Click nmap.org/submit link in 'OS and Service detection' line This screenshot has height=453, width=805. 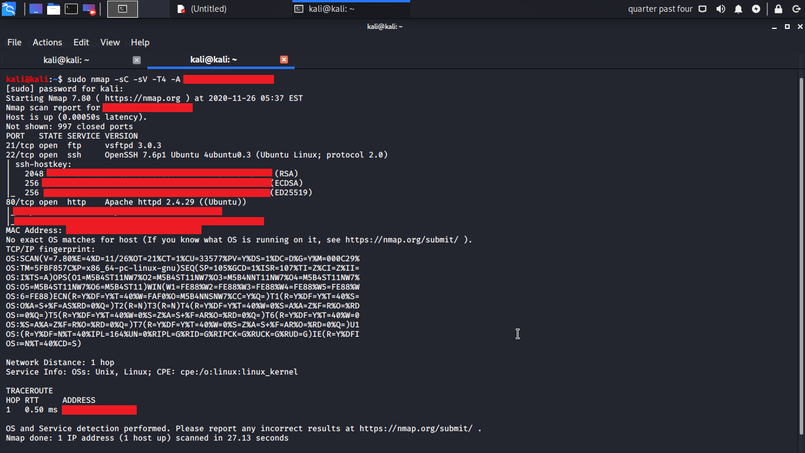(x=416, y=428)
